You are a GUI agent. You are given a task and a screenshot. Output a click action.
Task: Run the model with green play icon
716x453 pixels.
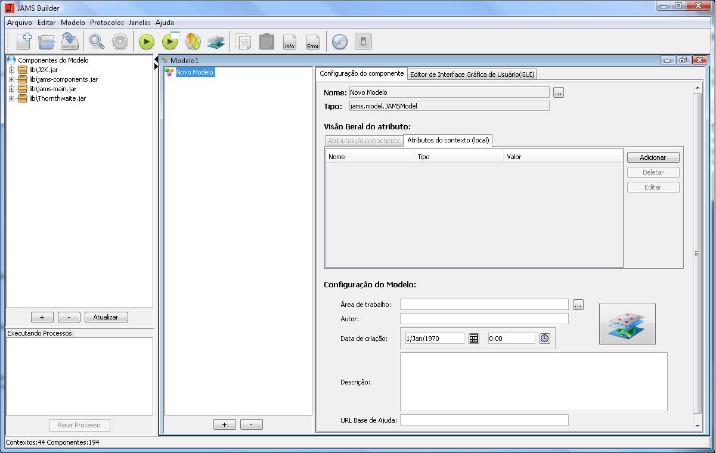click(147, 42)
